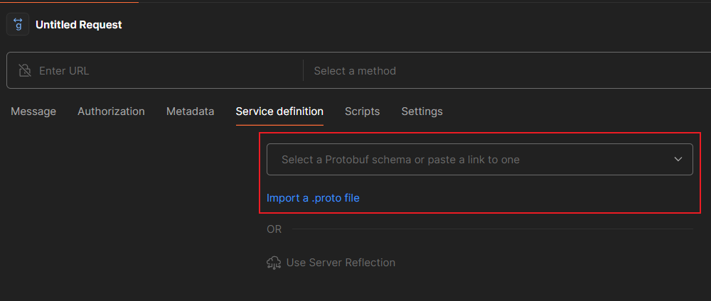Click the gRPC request type icon

(x=18, y=25)
